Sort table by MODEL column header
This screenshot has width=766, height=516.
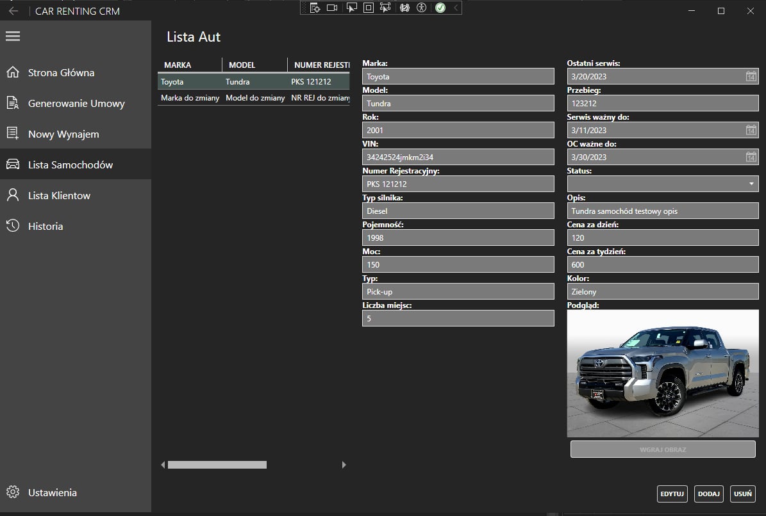coord(254,65)
